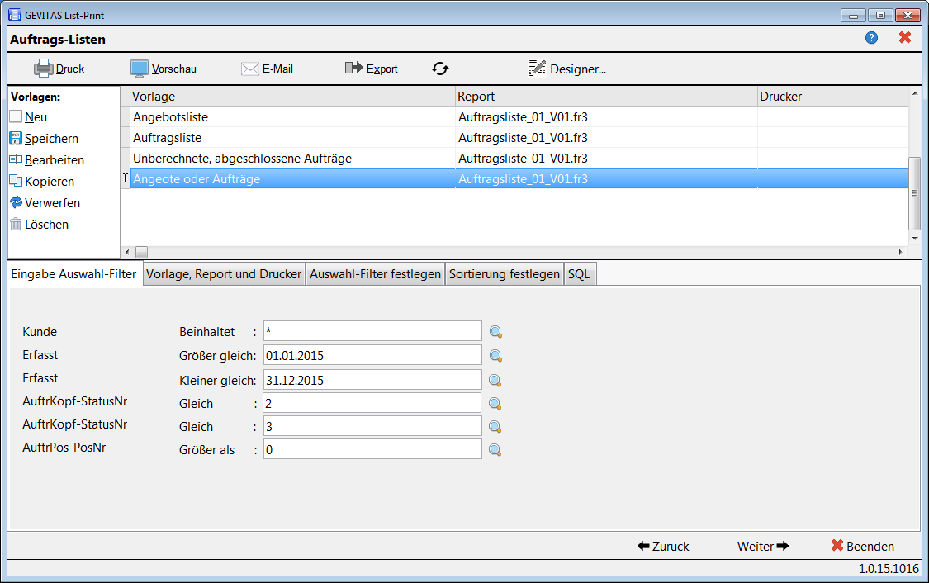Switch to Auswahl-Filter festlegen tab
Screen dimensions: 929x583
375,273
